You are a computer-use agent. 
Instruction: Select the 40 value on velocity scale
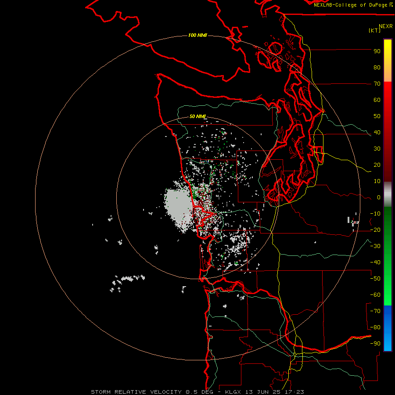tap(377, 133)
